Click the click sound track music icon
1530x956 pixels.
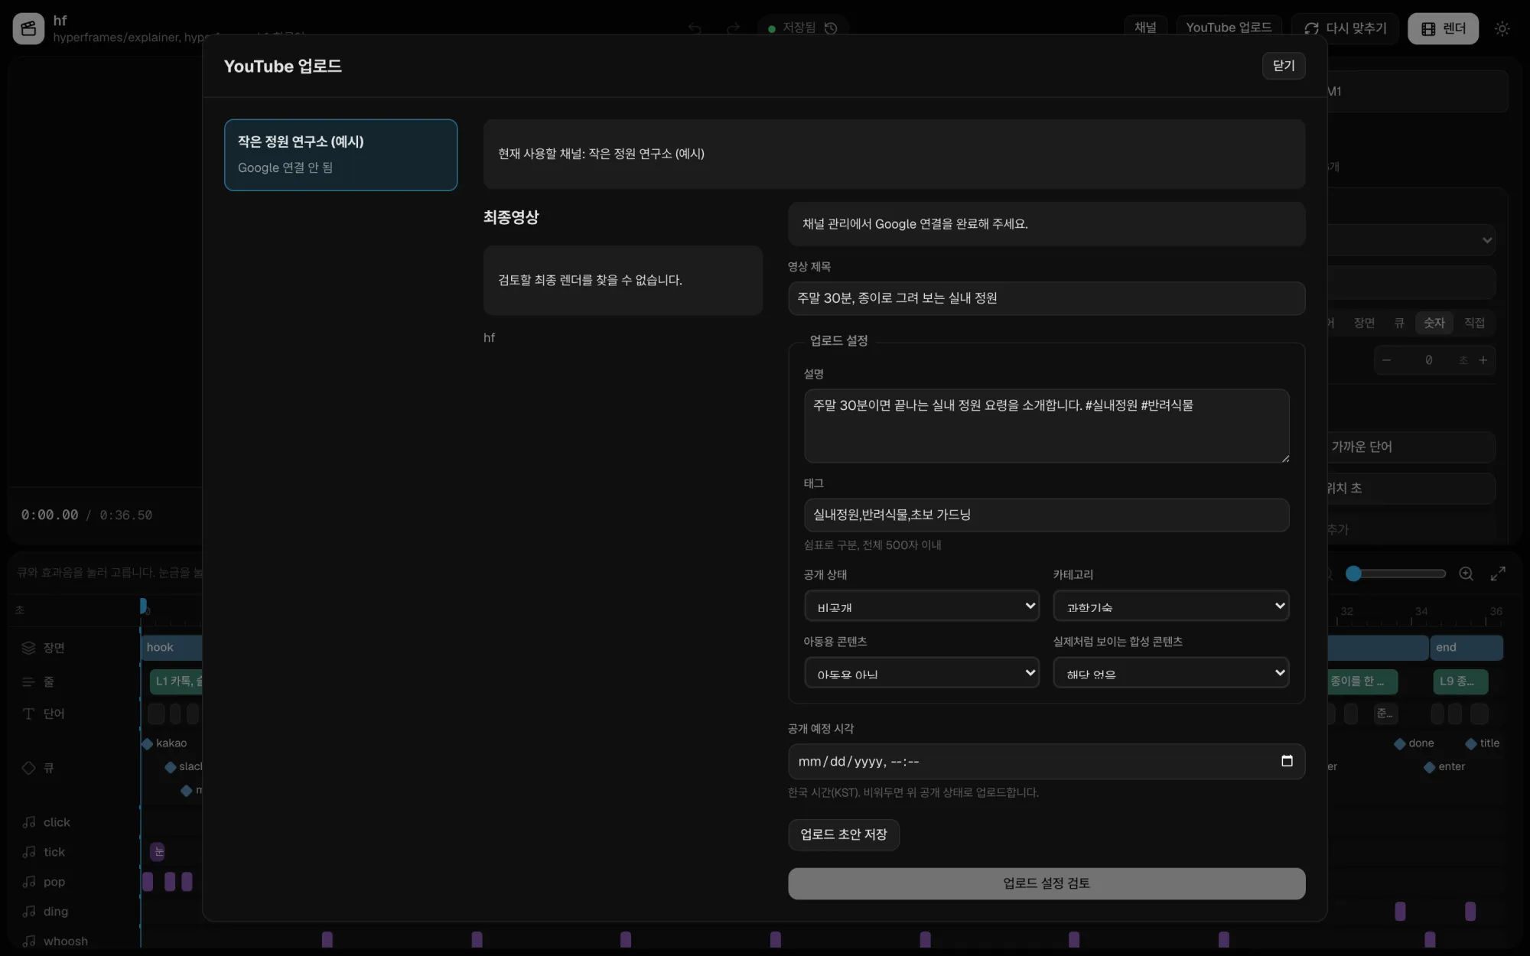29,822
